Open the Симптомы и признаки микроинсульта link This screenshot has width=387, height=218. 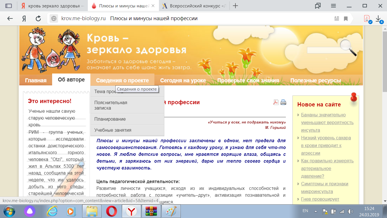324,188
